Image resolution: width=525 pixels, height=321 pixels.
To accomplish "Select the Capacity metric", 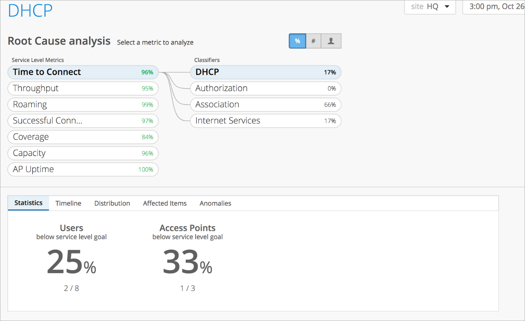I will coord(83,153).
